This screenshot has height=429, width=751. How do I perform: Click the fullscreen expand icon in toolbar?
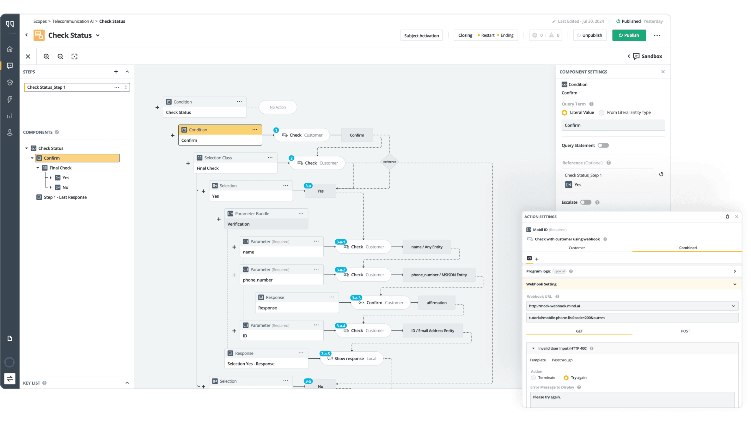click(74, 56)
